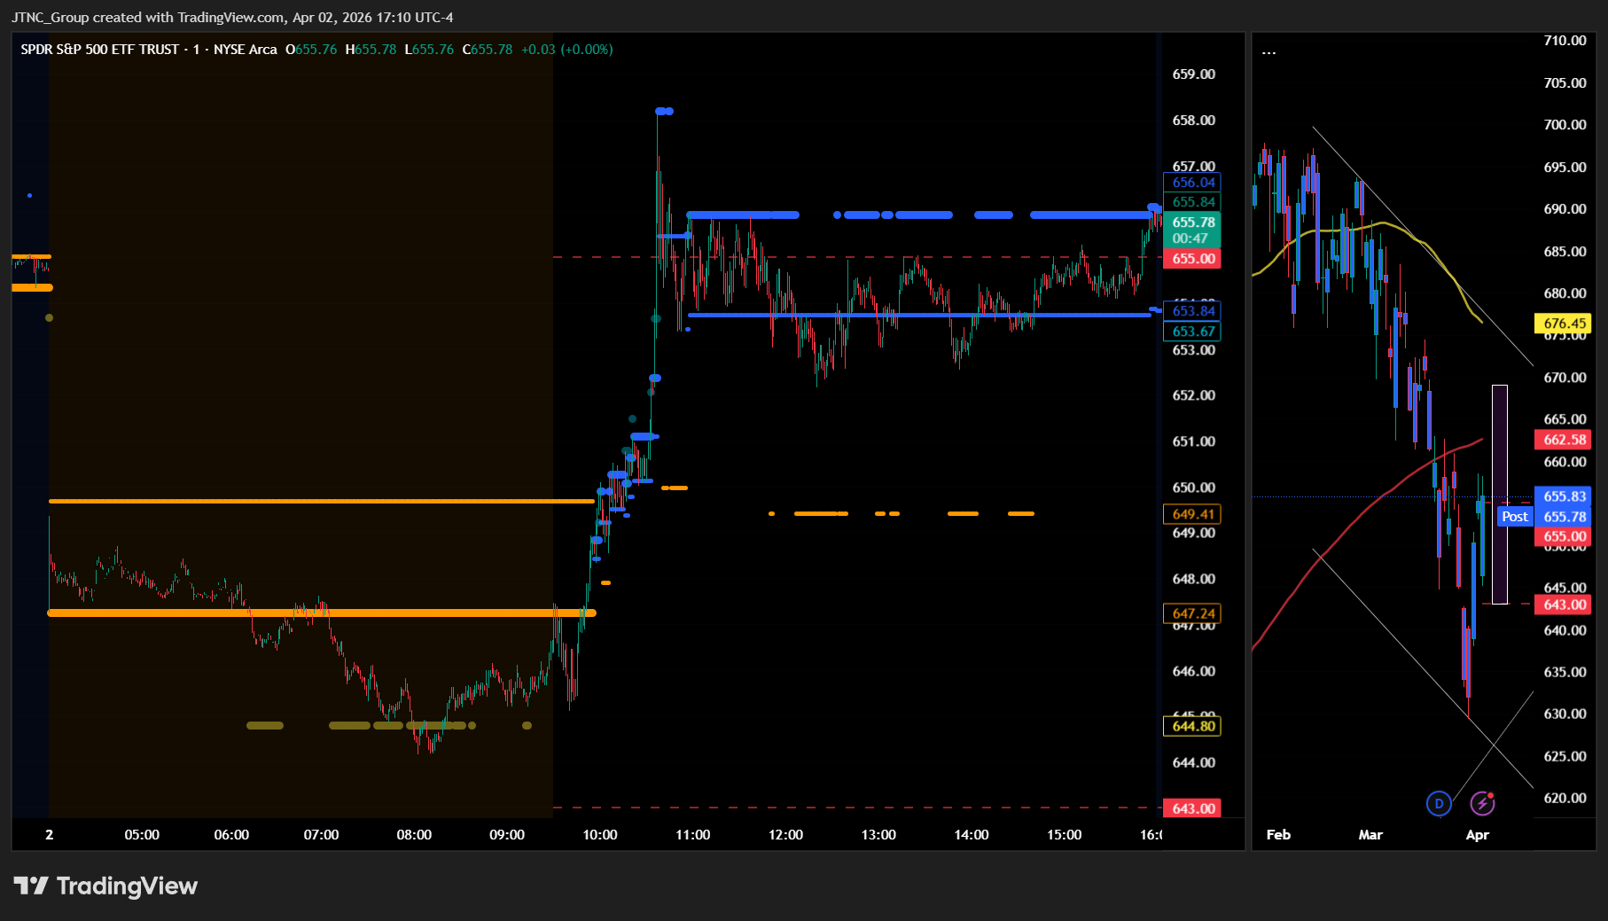Click the 700.00 tick on daily price scale
The image size is (1608, 921).
(1565, 125)
